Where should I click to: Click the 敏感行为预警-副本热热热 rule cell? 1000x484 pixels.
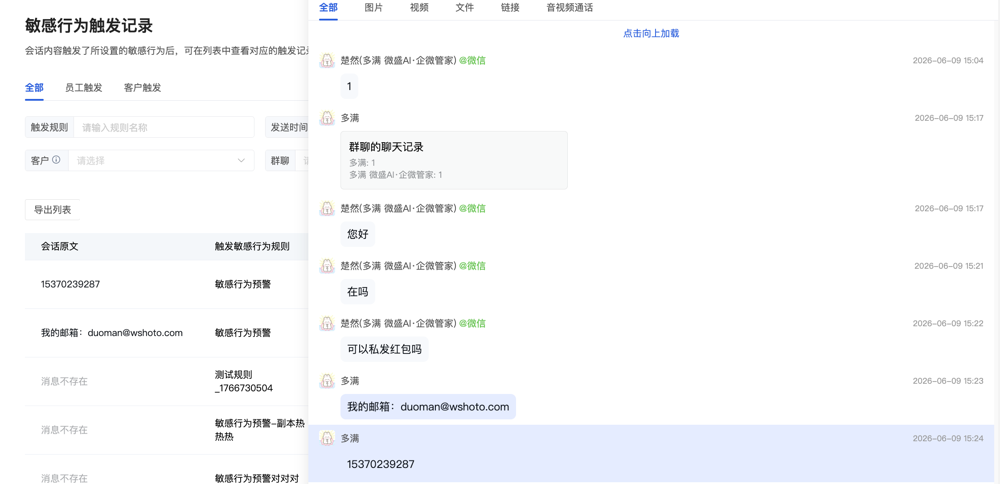pyautogui.click(x=260, y=430)
